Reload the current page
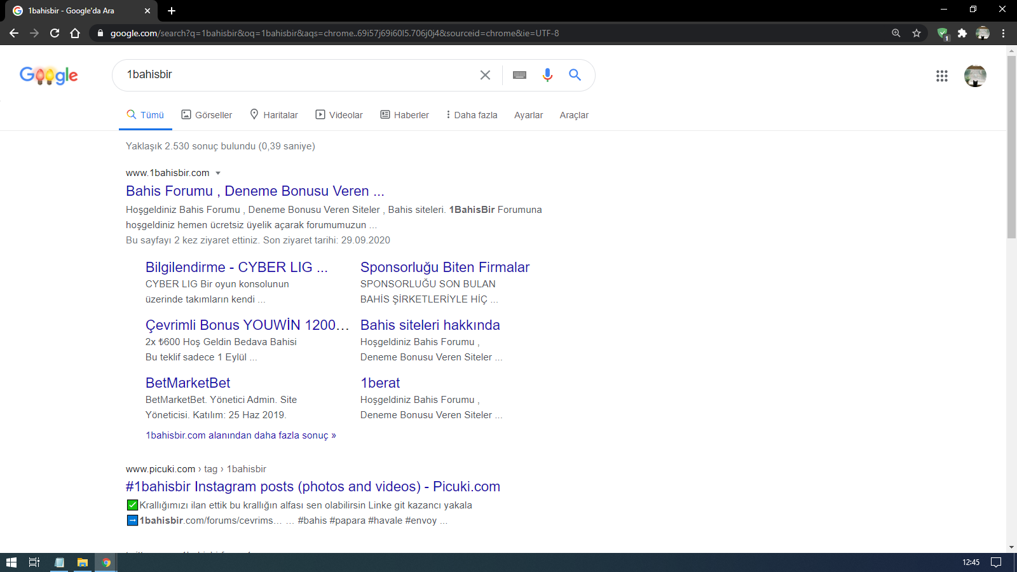This screenshot has height=572, width=1017. click(55, 33)
